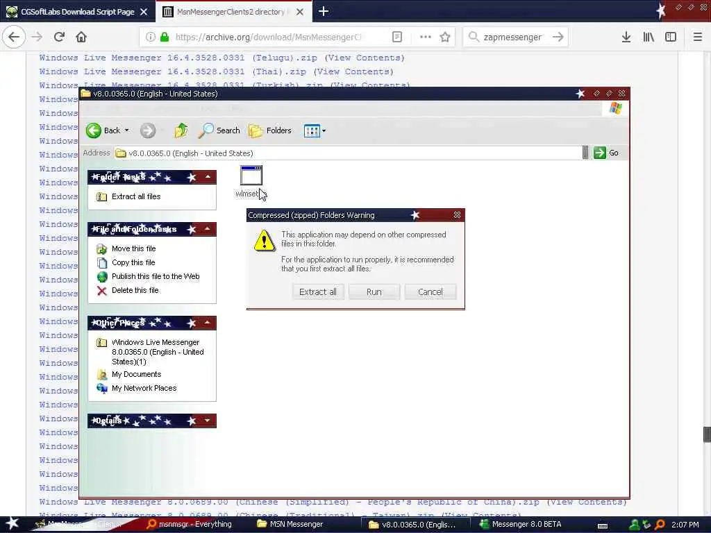Click red X delete icon in tasks
711x533 pixels.
point(102,291)
